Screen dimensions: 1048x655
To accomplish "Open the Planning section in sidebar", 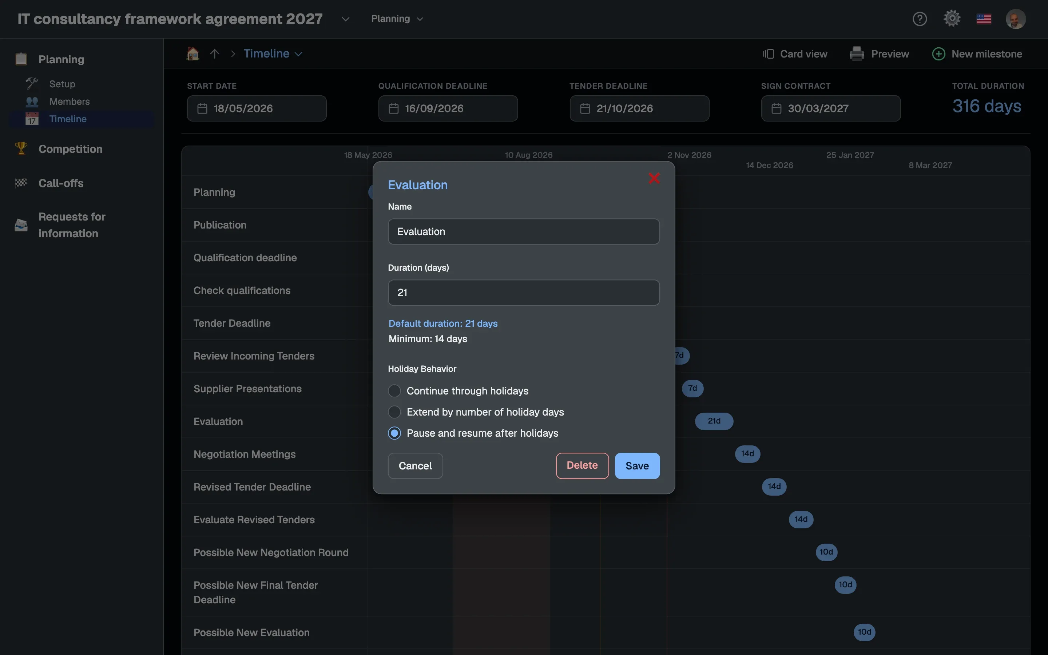I will coord(61,59).
